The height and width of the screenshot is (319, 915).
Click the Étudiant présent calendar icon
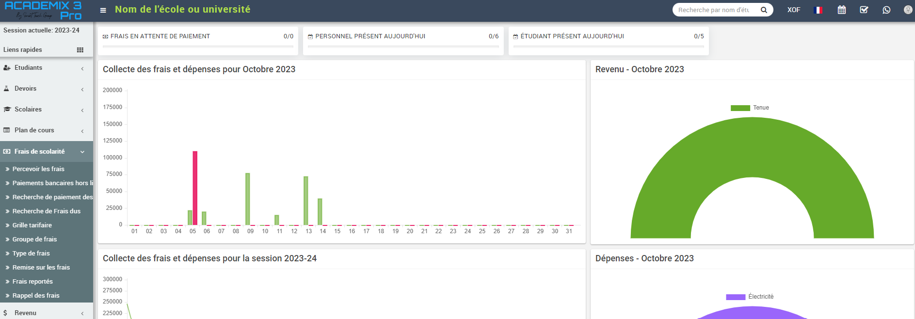pos(516,36)
